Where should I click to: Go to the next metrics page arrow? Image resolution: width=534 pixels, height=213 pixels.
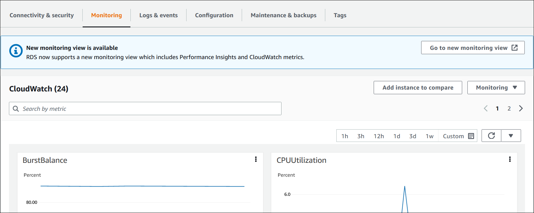point(521,108)
